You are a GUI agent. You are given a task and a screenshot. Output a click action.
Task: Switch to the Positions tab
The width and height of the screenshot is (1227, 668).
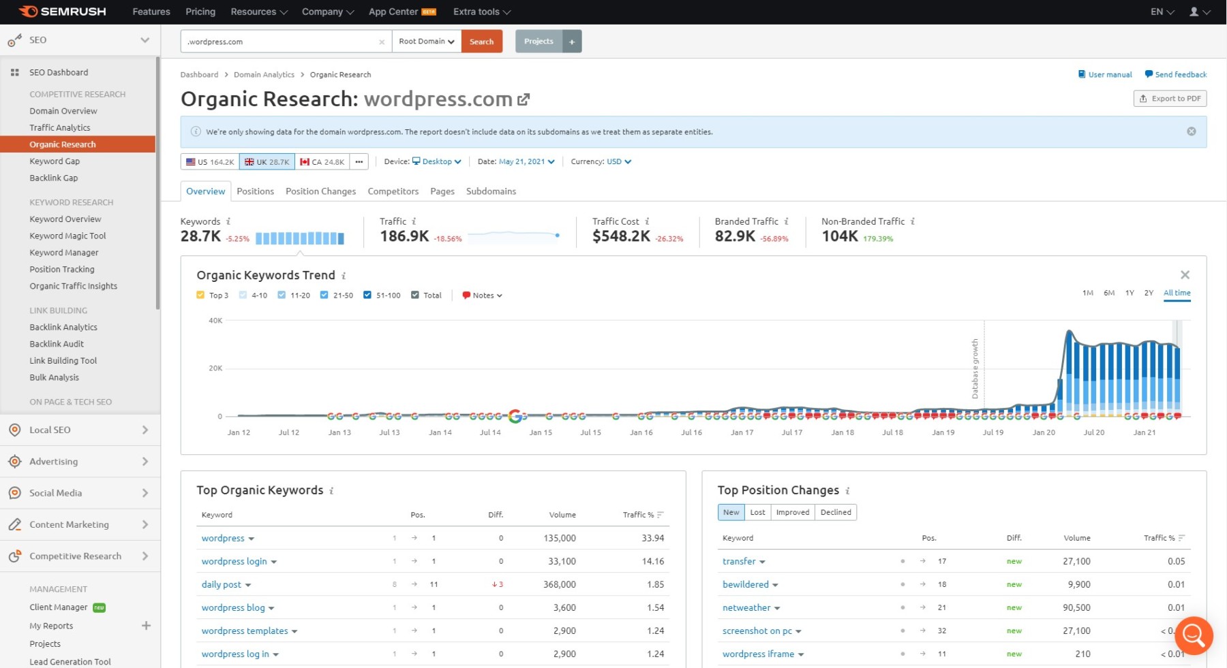(255, 191)
